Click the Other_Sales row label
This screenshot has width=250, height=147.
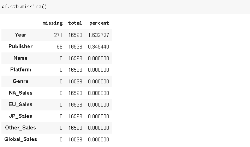tap(20, 127)
